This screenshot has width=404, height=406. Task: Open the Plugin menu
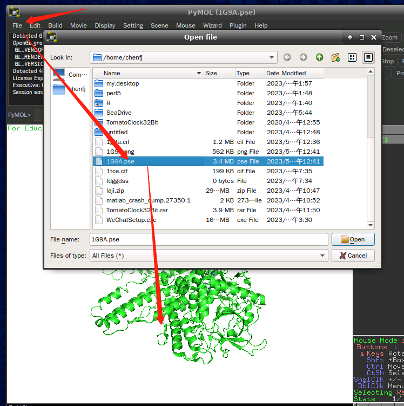point(238,25)
